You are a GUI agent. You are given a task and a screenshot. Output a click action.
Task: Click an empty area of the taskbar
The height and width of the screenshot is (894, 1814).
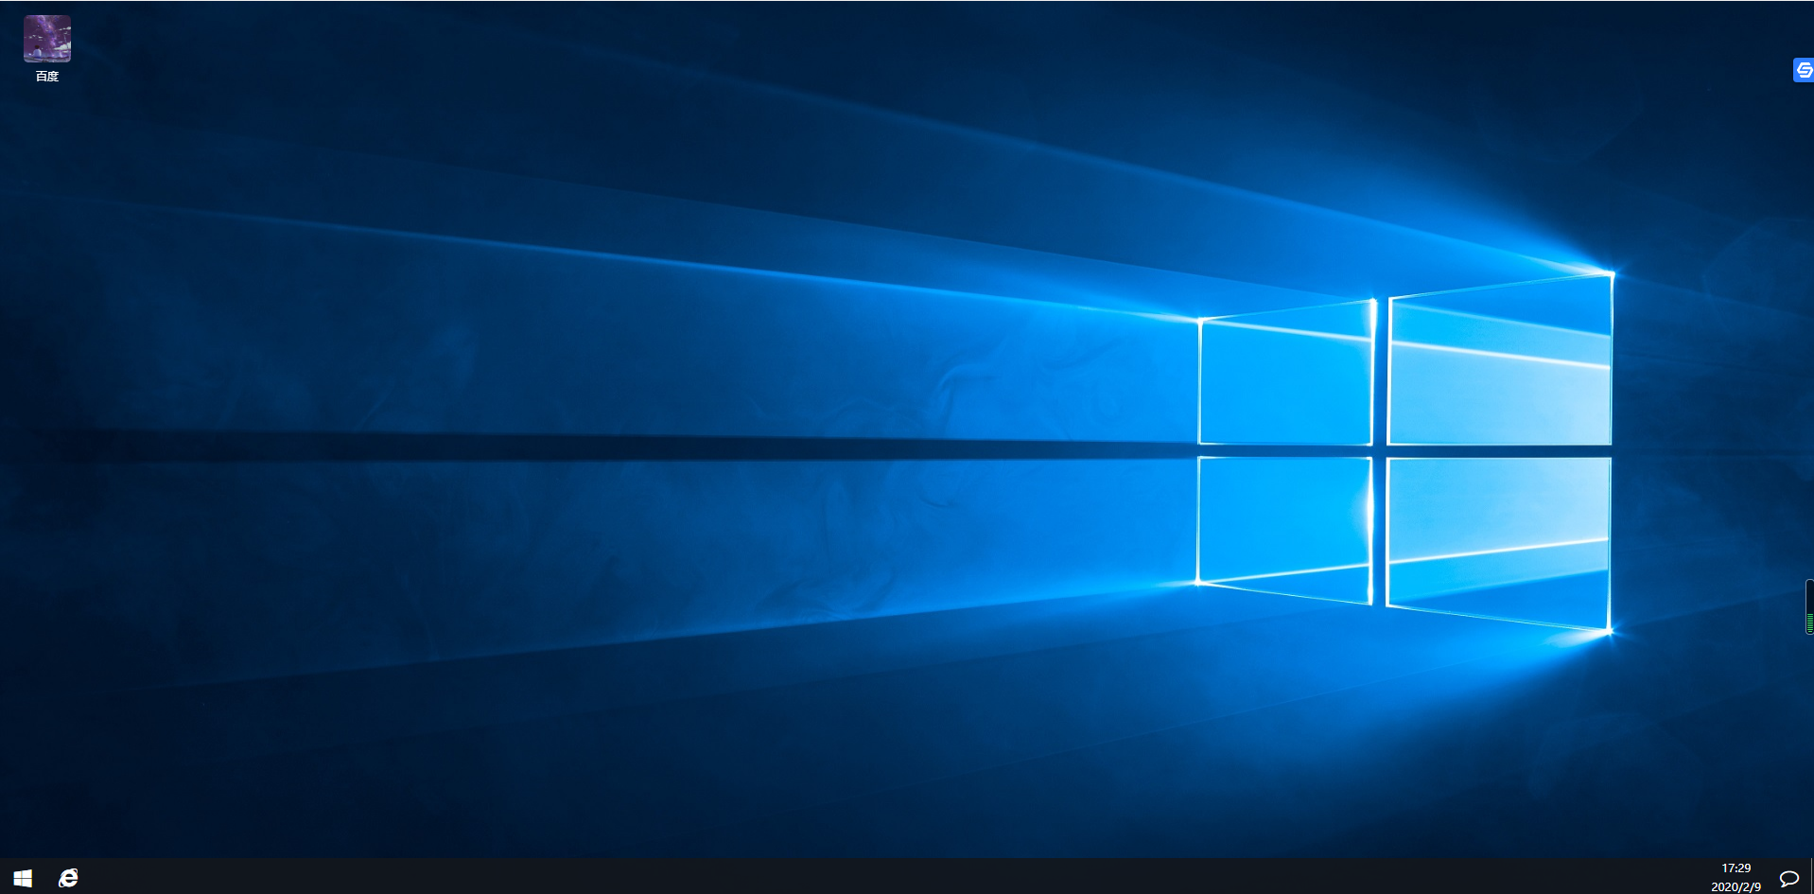tap(851, 878)
